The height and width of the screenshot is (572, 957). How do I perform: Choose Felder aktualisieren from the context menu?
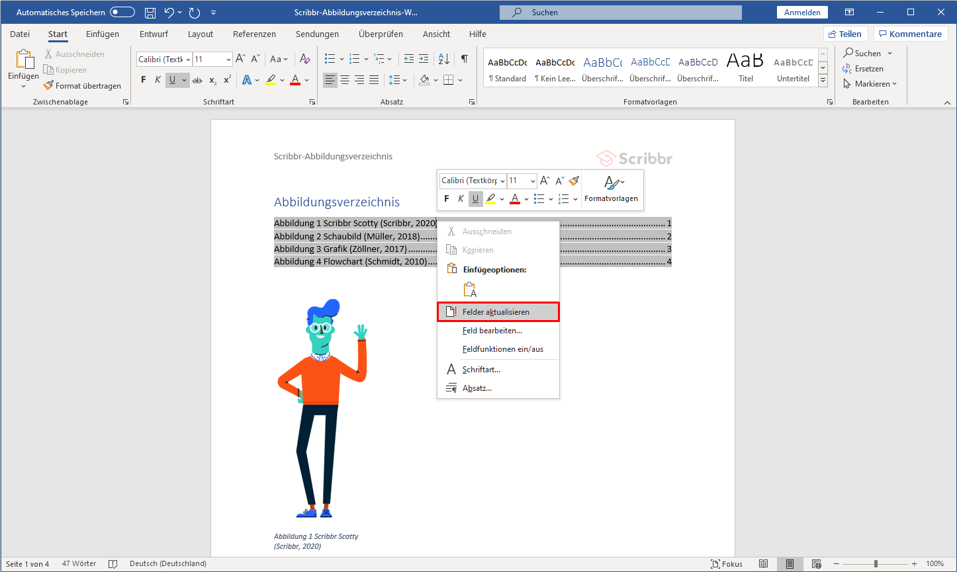pyautogui.click(x=498, y=312)
